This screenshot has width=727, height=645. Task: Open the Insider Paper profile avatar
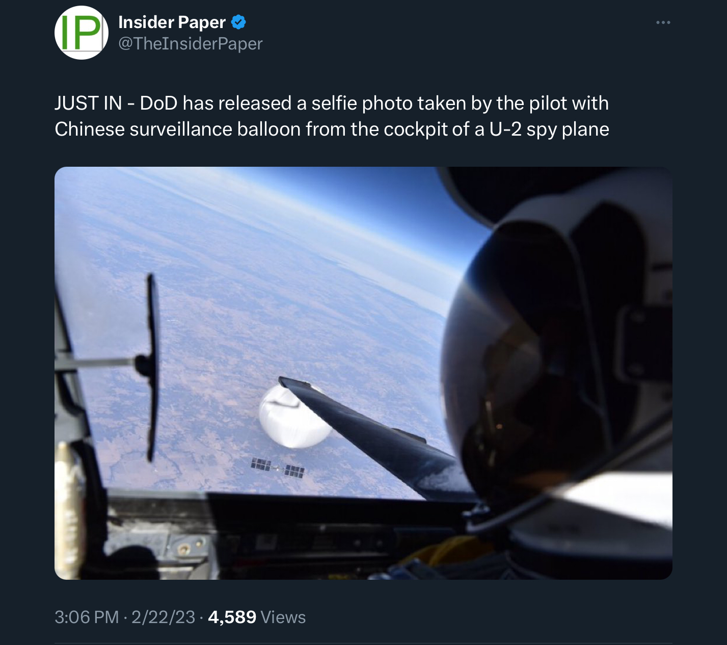(82, 33)
